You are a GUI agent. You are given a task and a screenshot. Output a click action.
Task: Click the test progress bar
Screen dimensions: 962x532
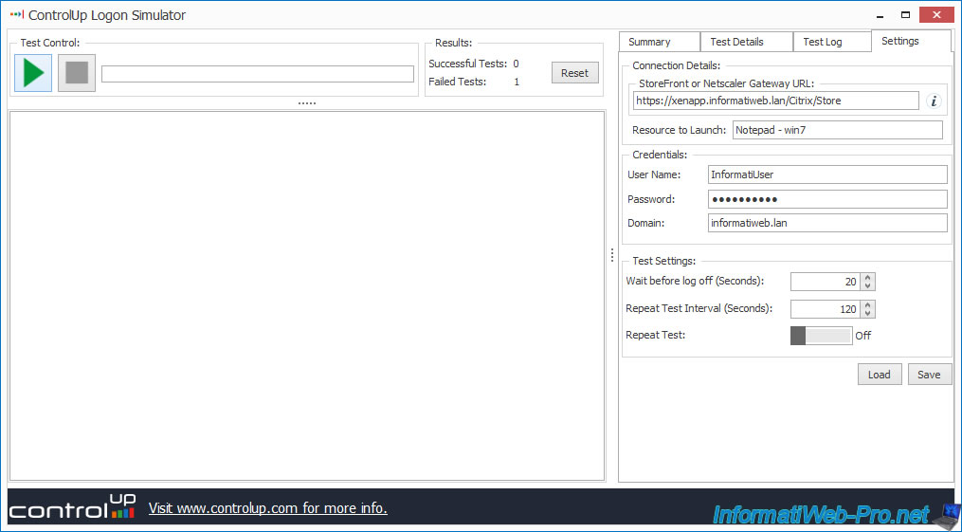coord(258,74)
